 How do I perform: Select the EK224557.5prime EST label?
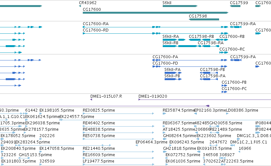coord(77,117)
